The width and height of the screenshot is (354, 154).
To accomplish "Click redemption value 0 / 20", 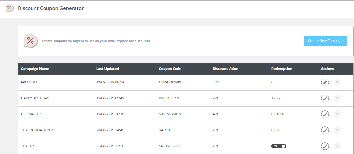I will click(276, 130).
